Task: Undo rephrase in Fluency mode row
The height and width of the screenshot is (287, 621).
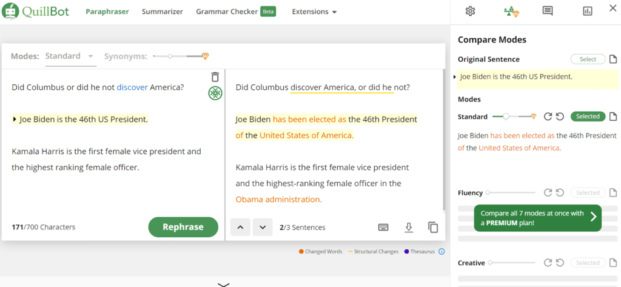Action: tap(560, 193)
